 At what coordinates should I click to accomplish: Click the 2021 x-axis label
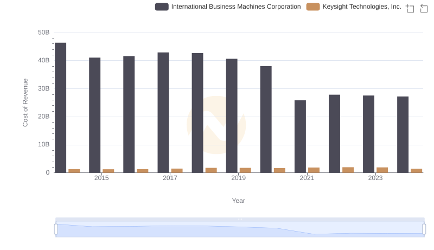pos(307,178)
